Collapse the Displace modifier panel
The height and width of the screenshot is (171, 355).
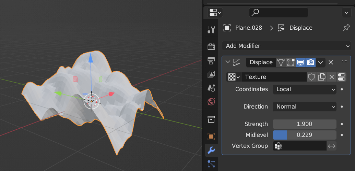click(x=228, y=62)
